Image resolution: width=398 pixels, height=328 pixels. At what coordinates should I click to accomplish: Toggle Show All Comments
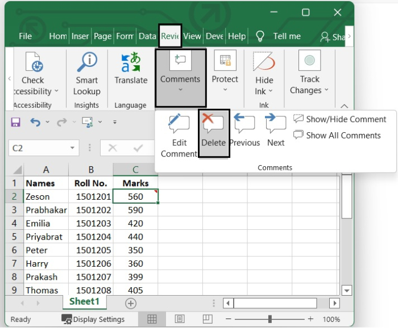point(337,135)
